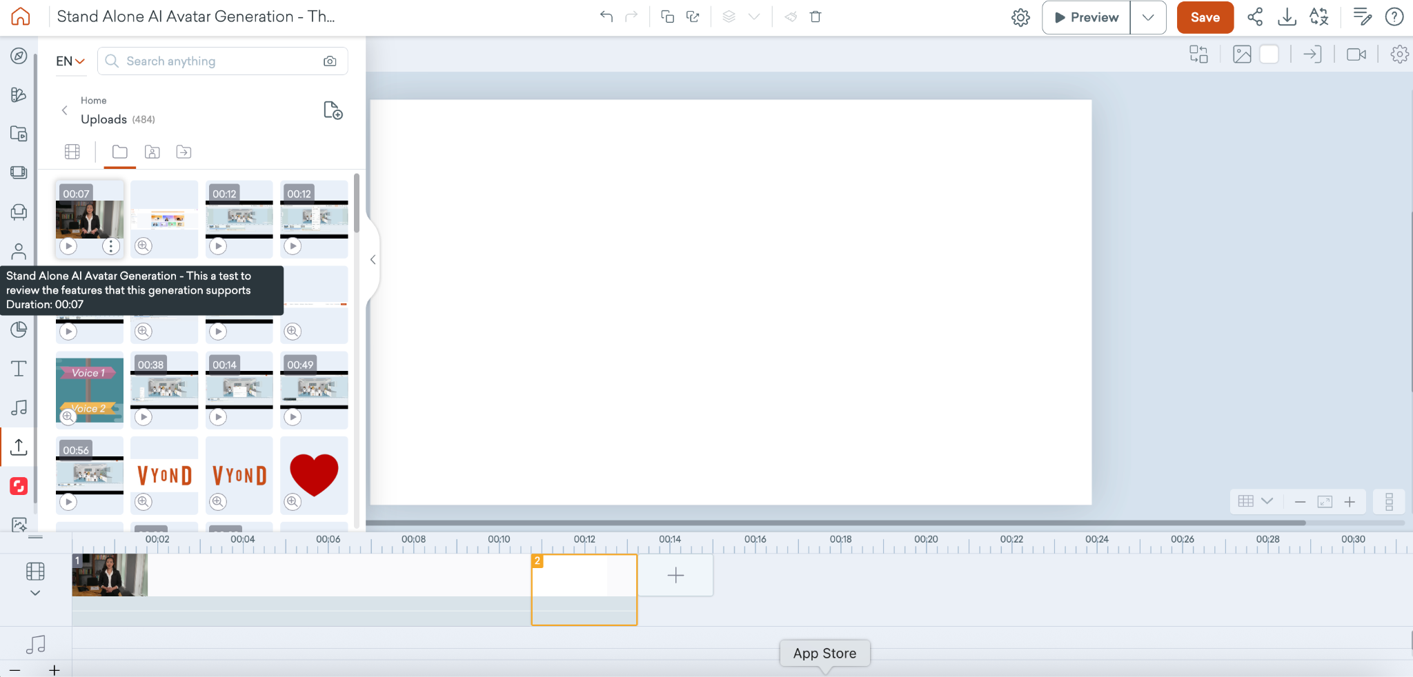Click the Preview button
This screenshot has height=677, width=1413.
[x=1086, y=17]
